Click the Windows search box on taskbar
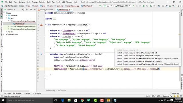This screenshot has height=103, width=183. tap(29, 100)
